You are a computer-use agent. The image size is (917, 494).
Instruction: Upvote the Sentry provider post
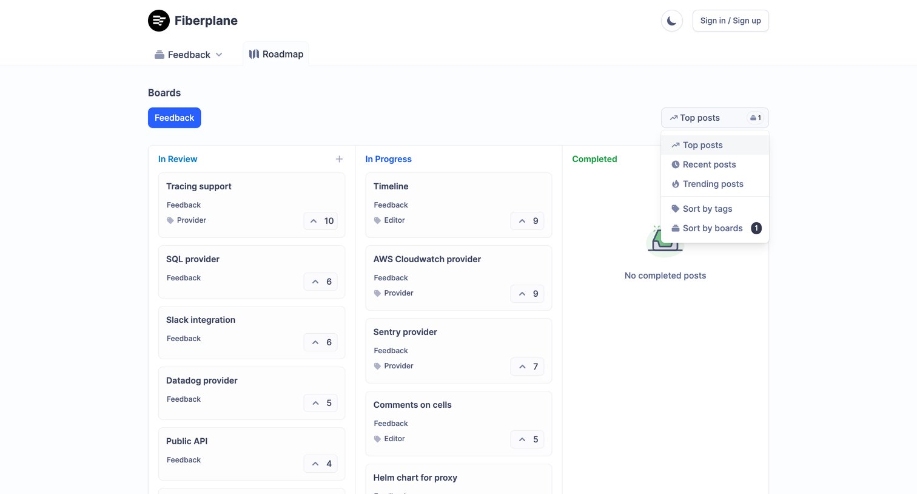coord(528,367)
